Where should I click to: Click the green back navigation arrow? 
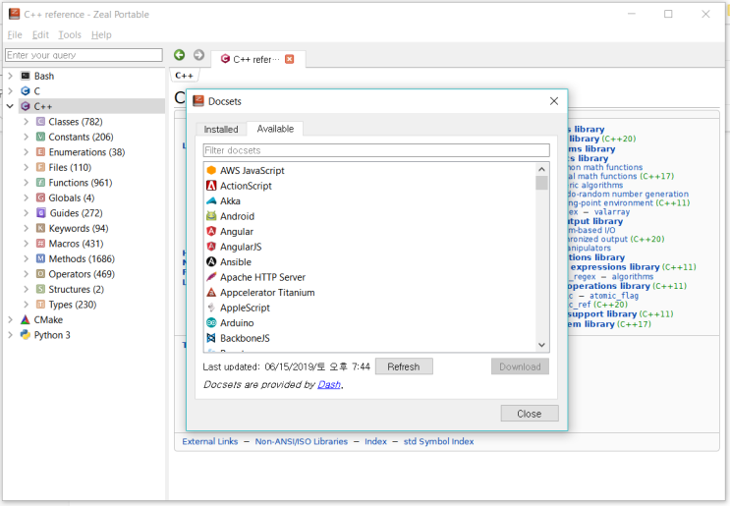point(179,55)
